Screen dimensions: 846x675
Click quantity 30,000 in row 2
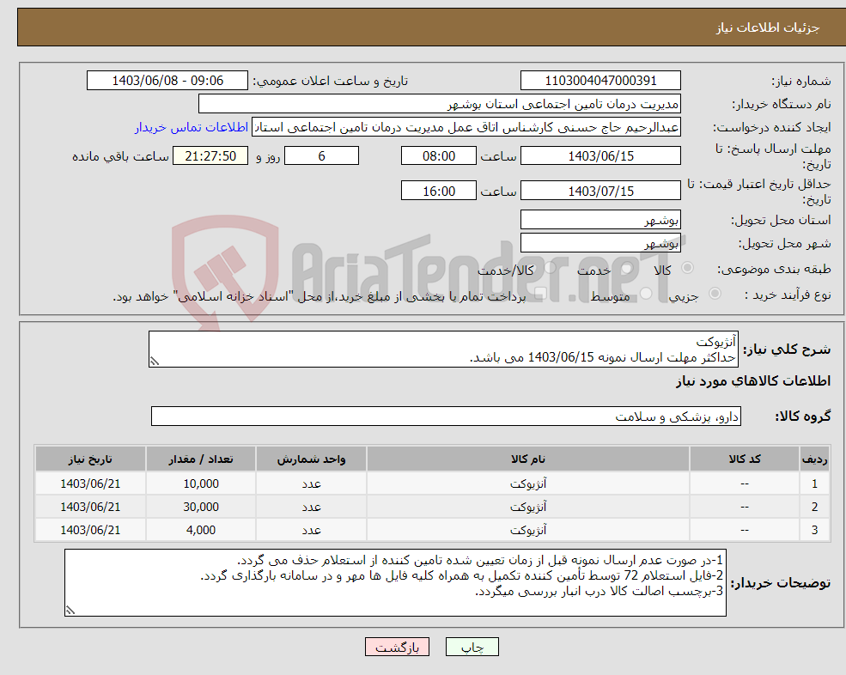point(201,507)
